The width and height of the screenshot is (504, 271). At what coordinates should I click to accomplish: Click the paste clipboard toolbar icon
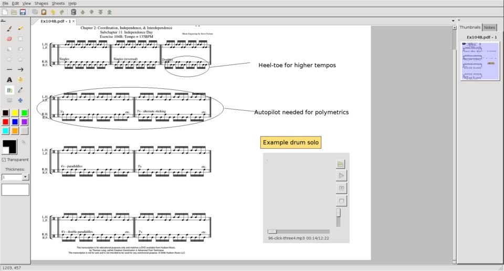[44, 12]
